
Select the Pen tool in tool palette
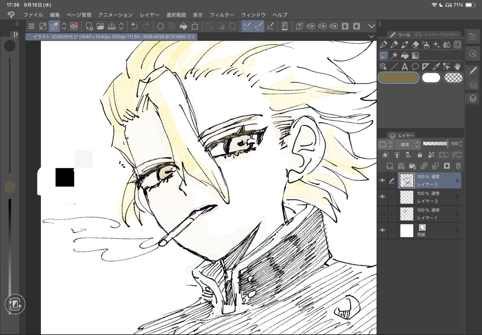384,45
